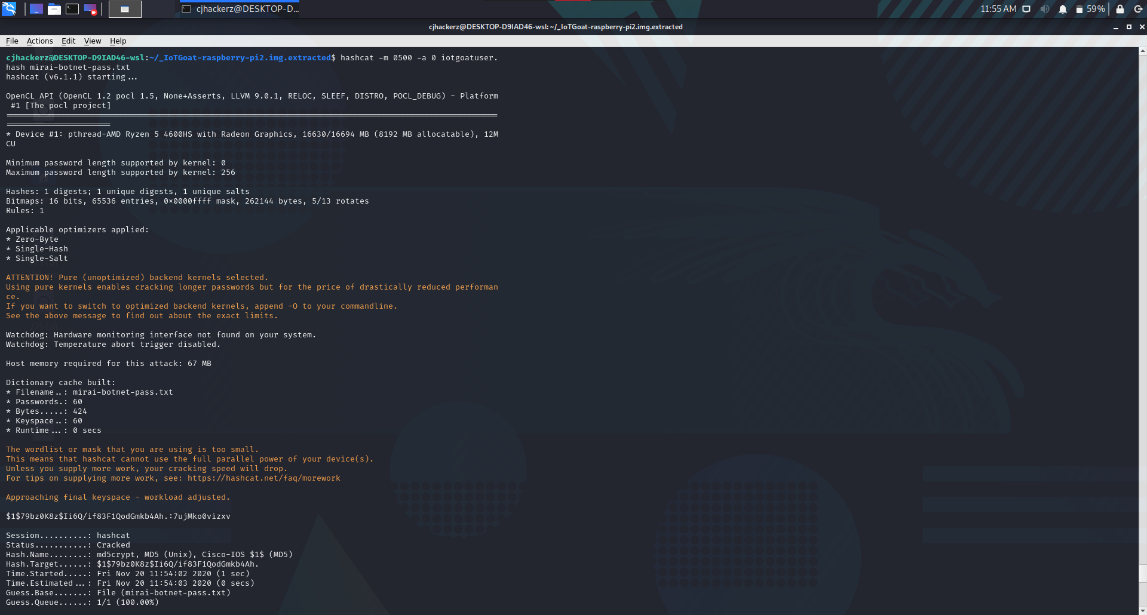The image size is (1147, 615).
Task: Open the notification bell in system tray
Action: click(x=1062, y=9)
